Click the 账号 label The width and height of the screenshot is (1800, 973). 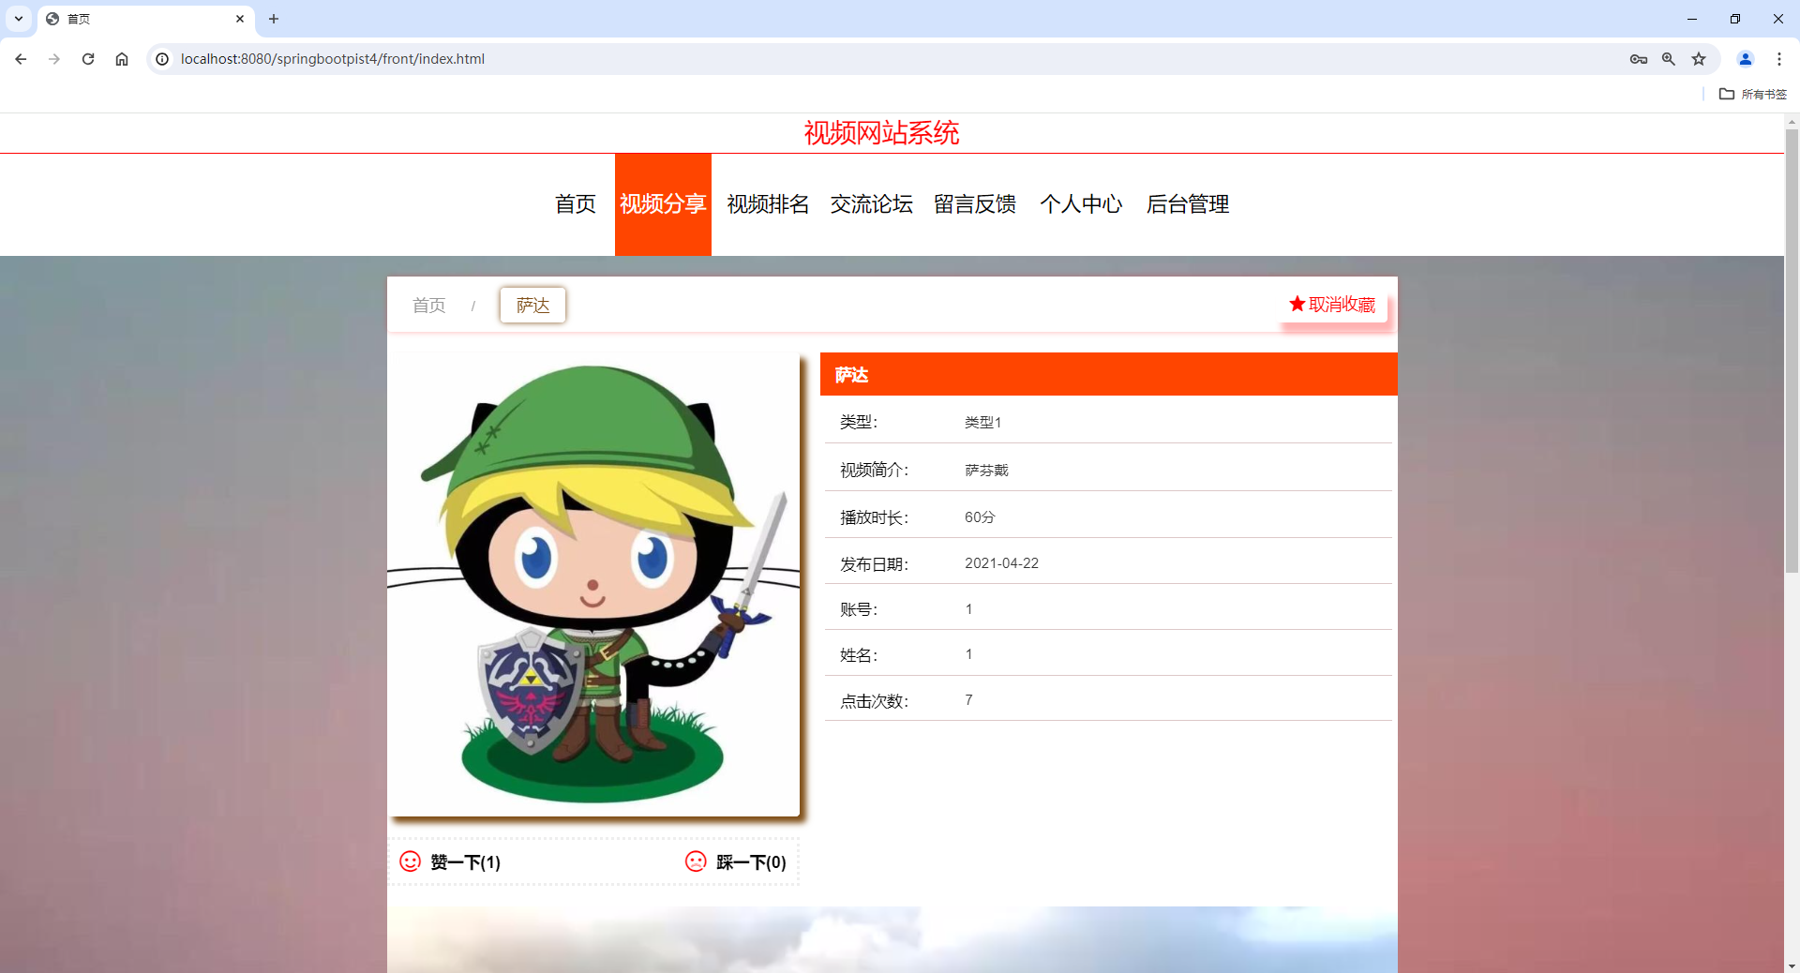click(x=859, y=609)
